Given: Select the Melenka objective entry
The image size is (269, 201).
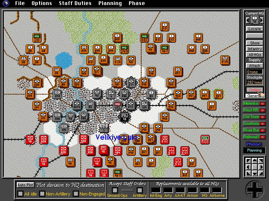Looking at the screenshot, I should click(x=254, y=103).
